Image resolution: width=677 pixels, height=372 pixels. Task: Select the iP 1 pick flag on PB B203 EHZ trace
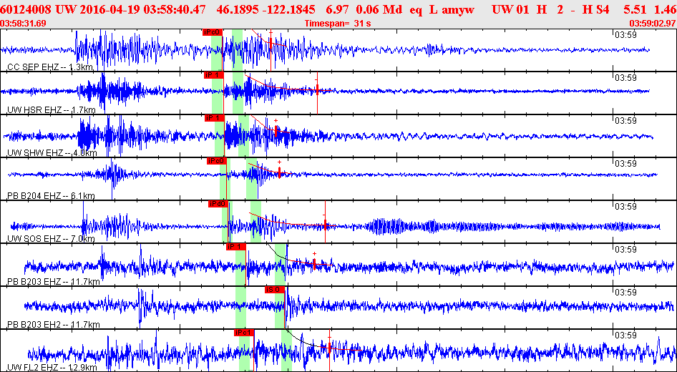[235, 246]
